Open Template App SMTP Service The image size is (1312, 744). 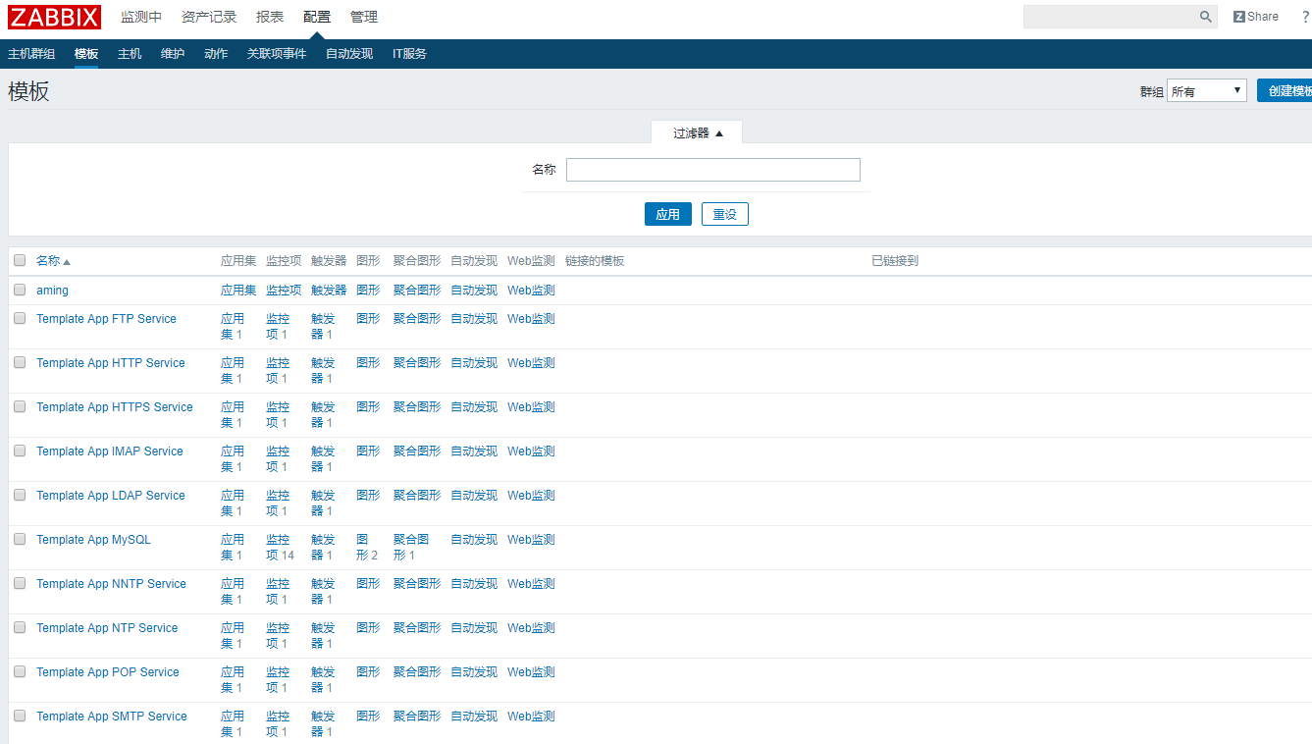tap(112, 717)
